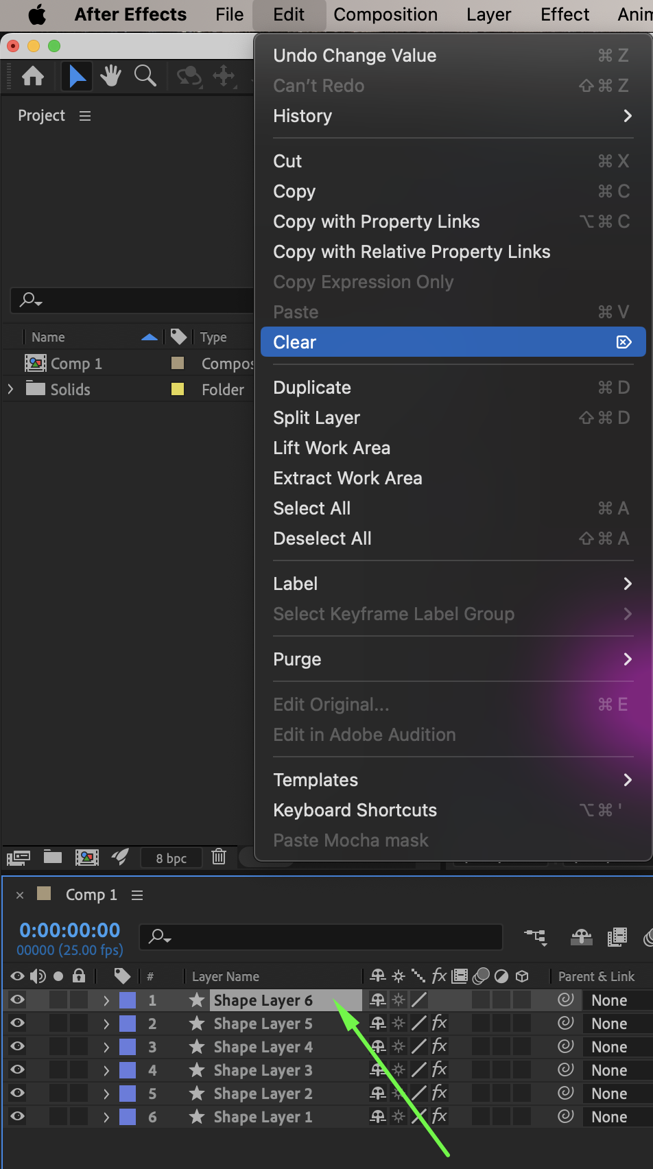Open the History submenu
Image resolution: width=653 pixels, height=1169 pixels.
coord(453,116)
